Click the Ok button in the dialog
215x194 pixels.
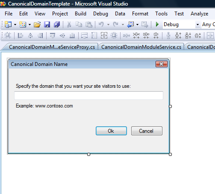coord(111,131)
